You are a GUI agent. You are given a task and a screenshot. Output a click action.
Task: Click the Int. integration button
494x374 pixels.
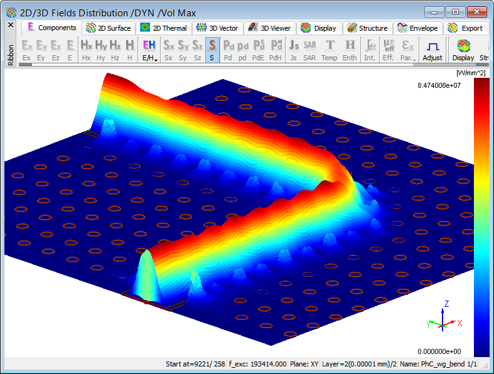point(370,50)
